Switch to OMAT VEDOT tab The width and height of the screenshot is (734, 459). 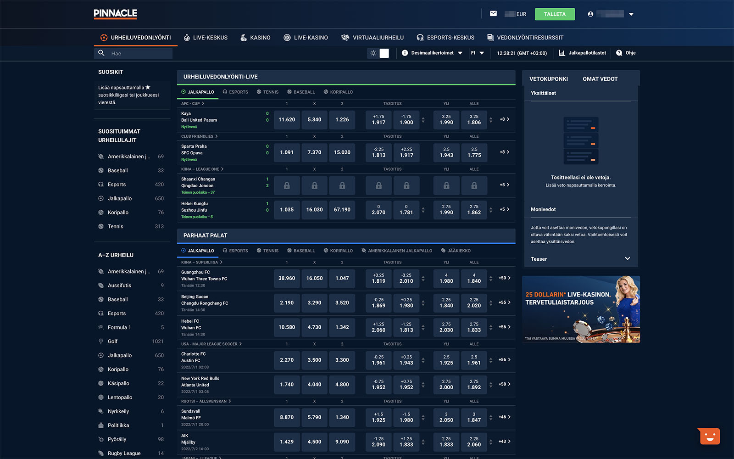600,79
